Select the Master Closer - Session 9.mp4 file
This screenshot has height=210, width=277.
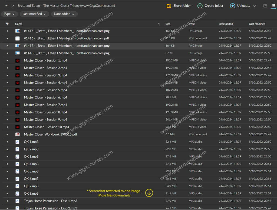pyautogui.click(x=45, y=120)
